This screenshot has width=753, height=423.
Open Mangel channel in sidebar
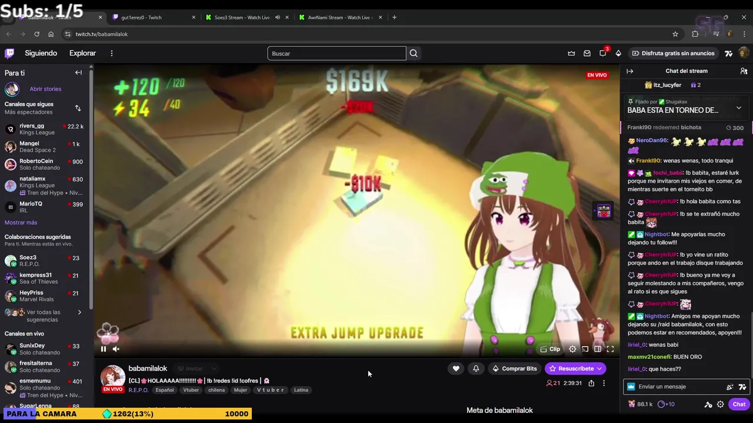click(44, 147)
